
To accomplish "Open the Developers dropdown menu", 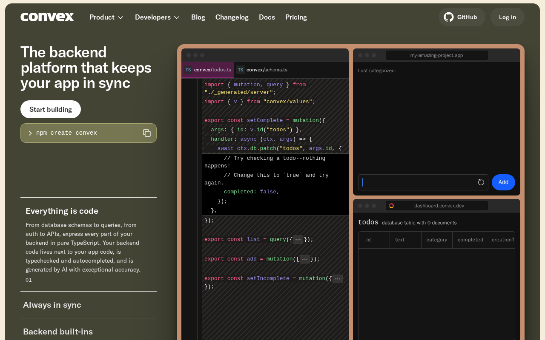I will (157, 17).
